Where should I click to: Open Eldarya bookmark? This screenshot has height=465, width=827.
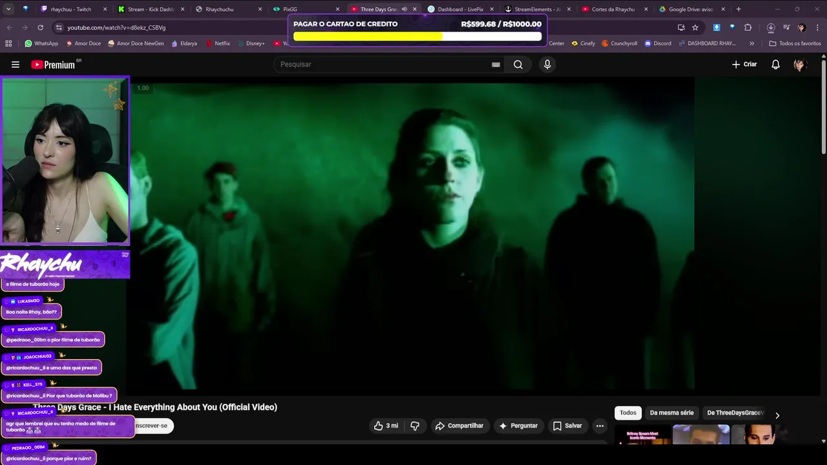click(183, 43)
